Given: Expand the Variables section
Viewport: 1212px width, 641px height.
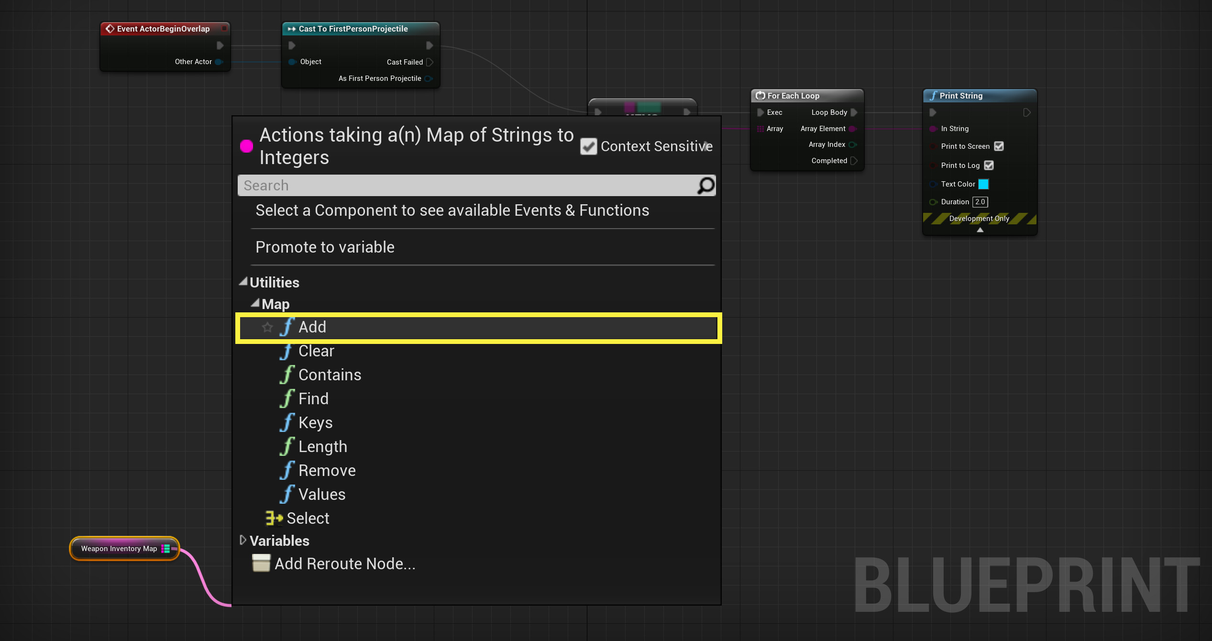Looking at the screenshot, I should [243, 540].
